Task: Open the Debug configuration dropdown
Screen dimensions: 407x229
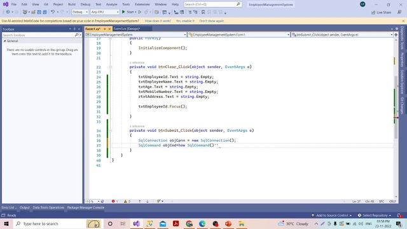Action: (80, 12)
